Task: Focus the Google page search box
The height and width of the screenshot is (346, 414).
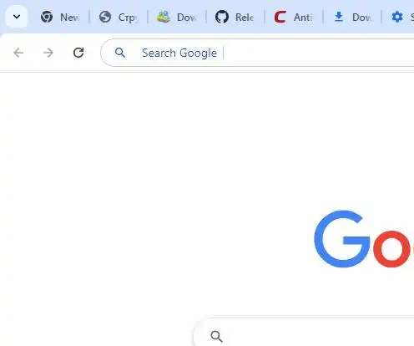Action: pos(304,332)
